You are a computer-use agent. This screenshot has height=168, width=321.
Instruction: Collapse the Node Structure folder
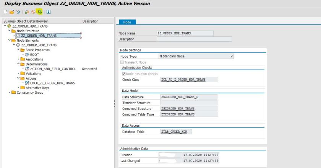coord(10,31)
